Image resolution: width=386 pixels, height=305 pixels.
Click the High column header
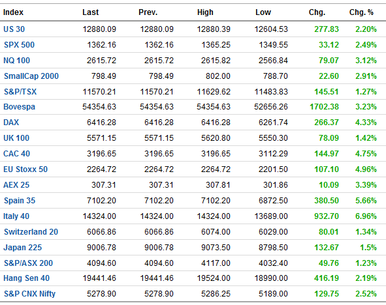pos(205,12)
